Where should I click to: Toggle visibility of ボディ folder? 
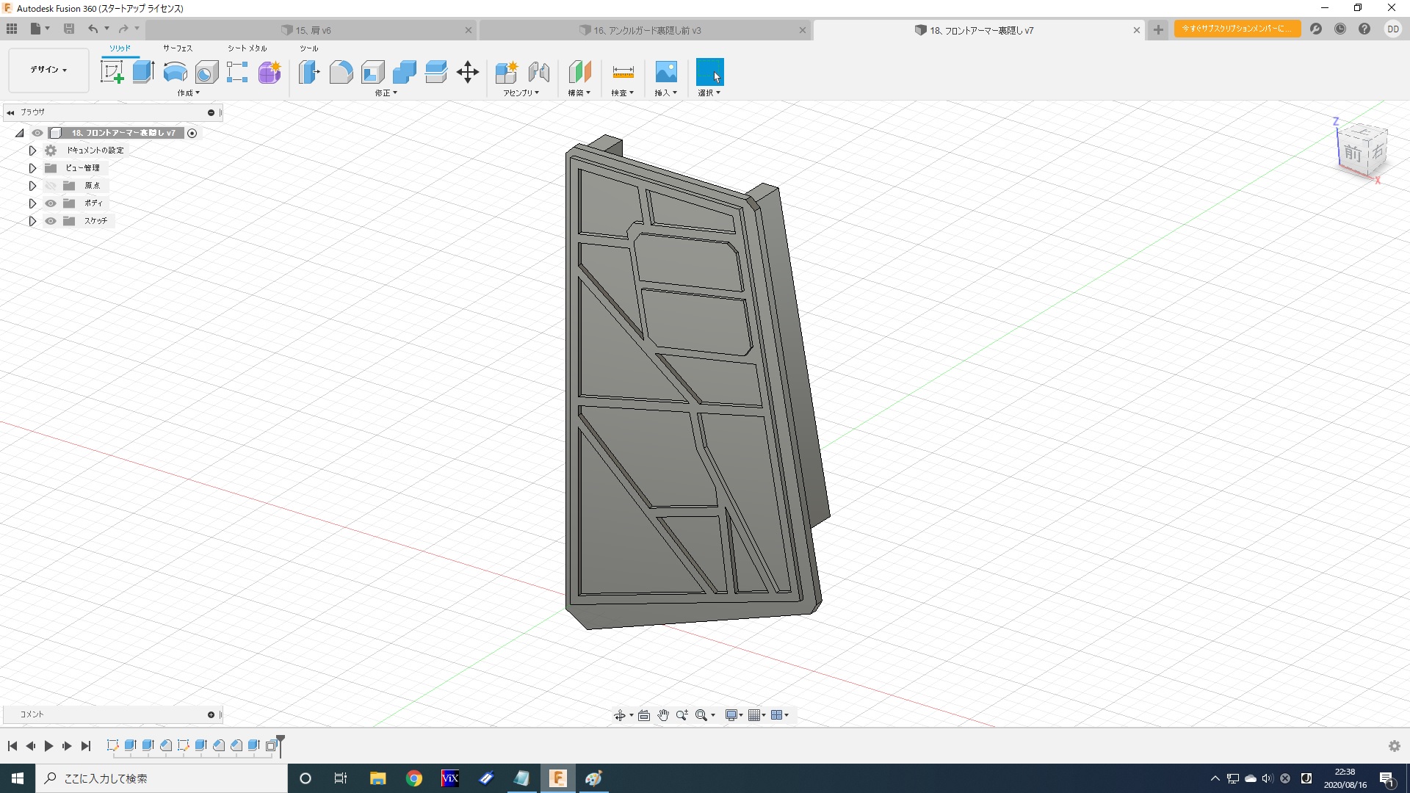point(51,203)
